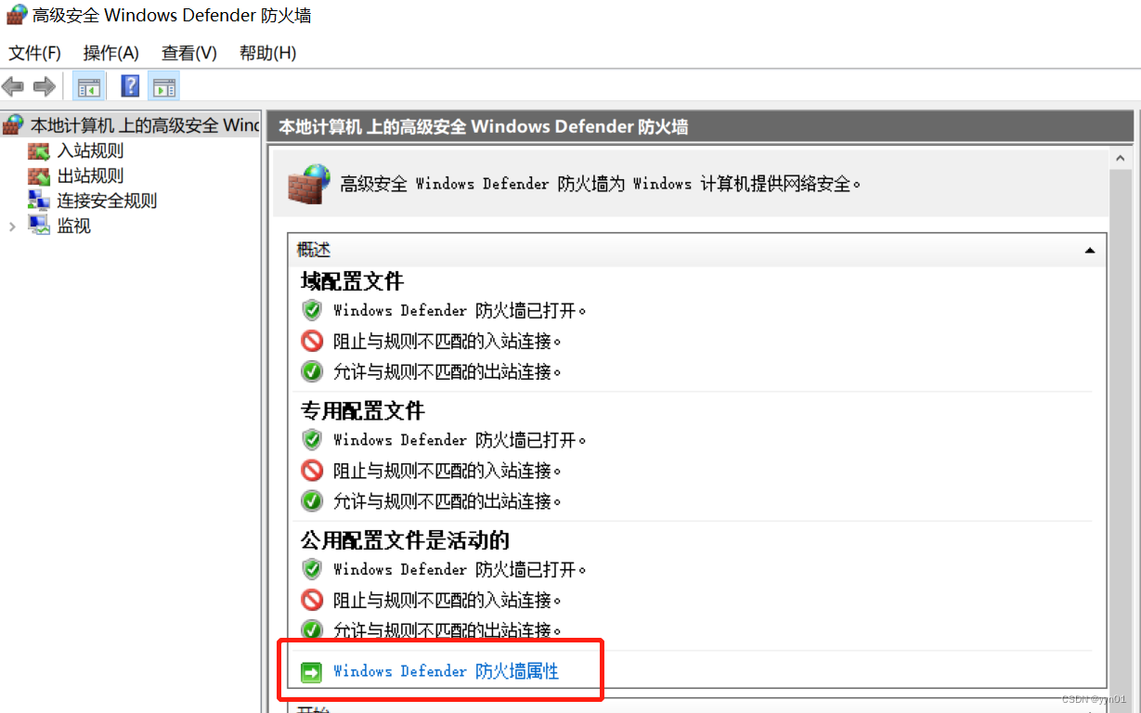Click the firewall app icon in title bar
Image resolution: width=1141 pixels, height=713 pixels.
[x=16, y=15]
